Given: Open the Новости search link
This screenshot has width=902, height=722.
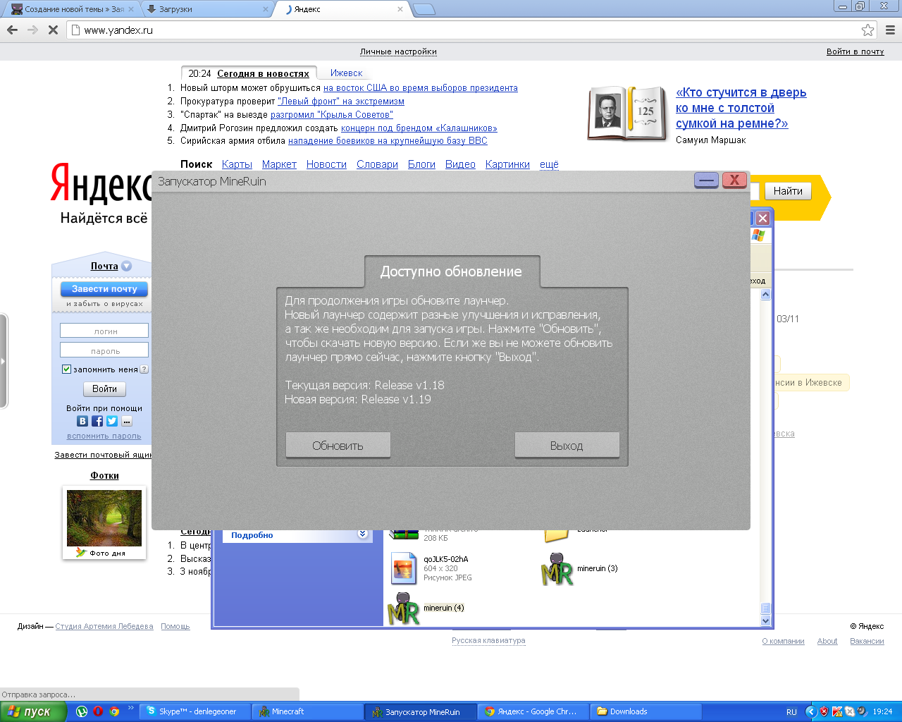Looking at the screenshot, I should point(326,164).
